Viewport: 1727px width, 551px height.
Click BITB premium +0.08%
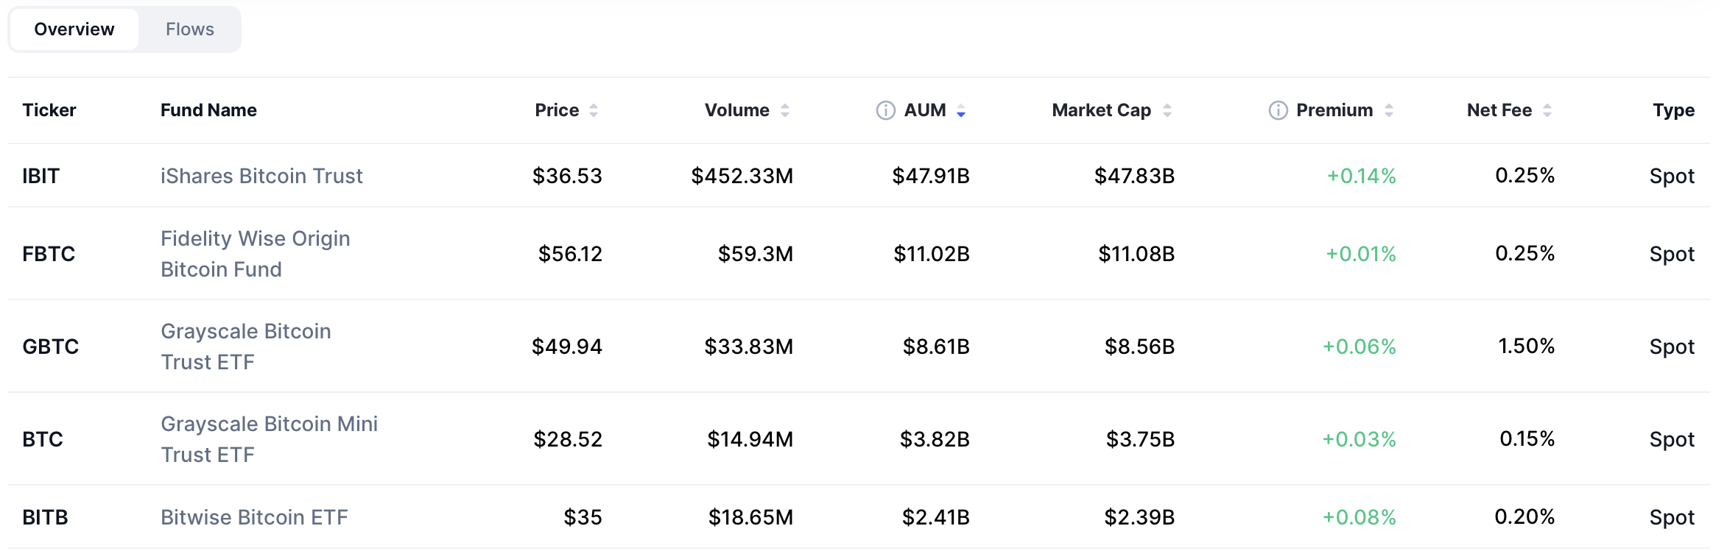pyautogui.click(x=1360, y=517)
